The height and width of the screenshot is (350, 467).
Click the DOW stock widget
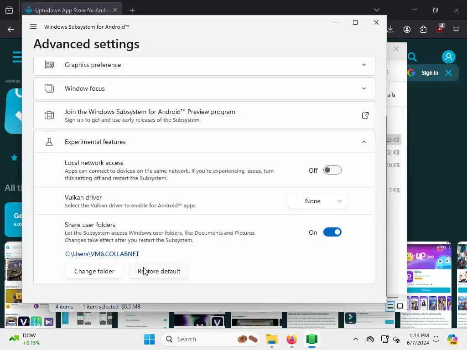click(25, 339)
